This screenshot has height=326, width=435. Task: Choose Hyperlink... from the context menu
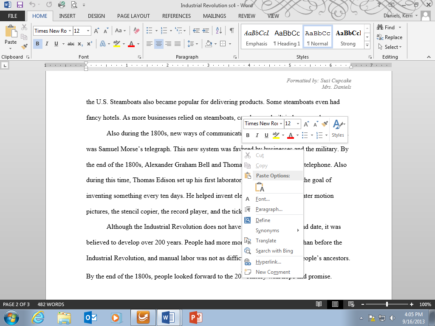pyautogui.click(x=273, y=262)
